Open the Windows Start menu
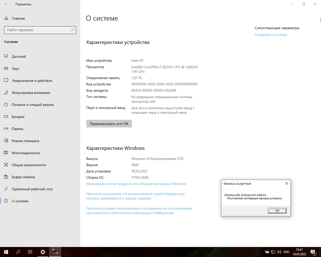 click(6, 252)
